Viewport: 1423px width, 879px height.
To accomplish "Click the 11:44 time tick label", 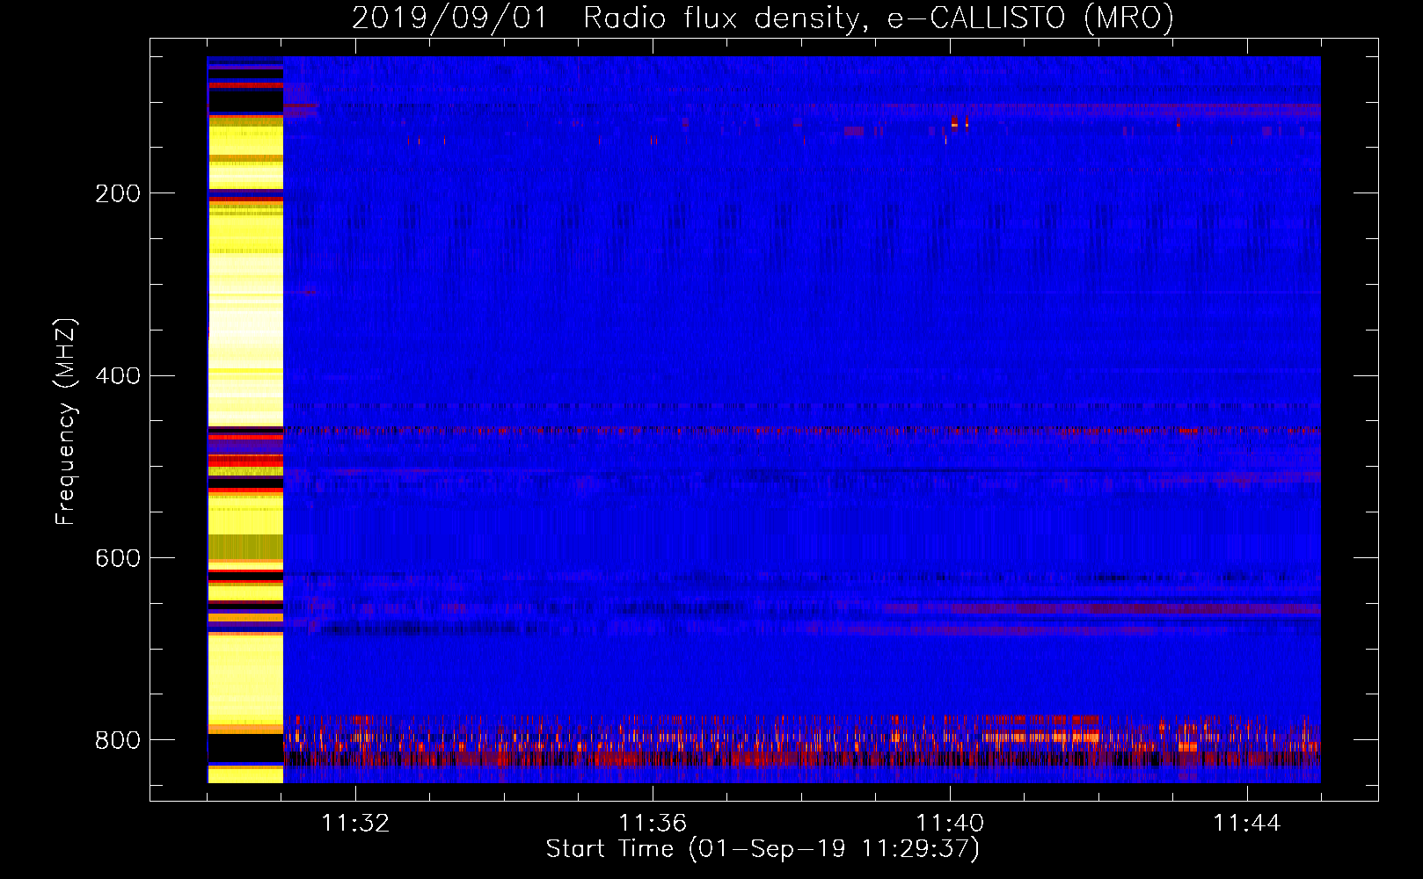I will pos(1247,824).
